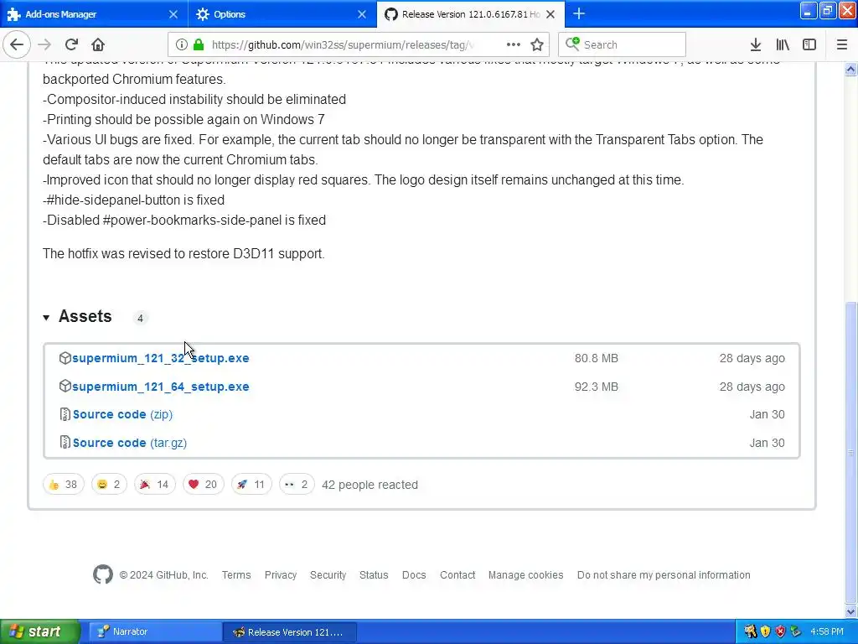Screen dimensions: 858x644
Task: Download Source code (tar.gz)
Action: (130, 443)
